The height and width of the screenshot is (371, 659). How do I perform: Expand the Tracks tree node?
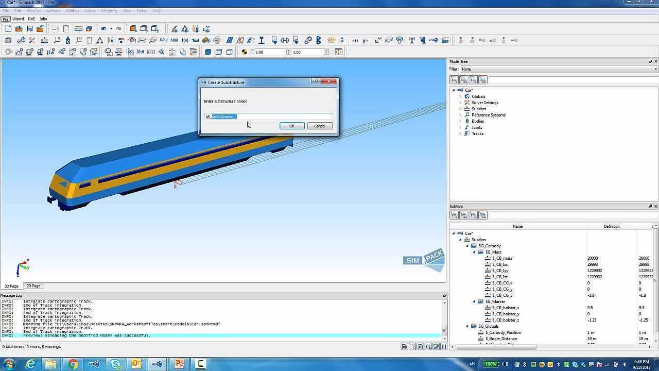click(x=460, y=133)
